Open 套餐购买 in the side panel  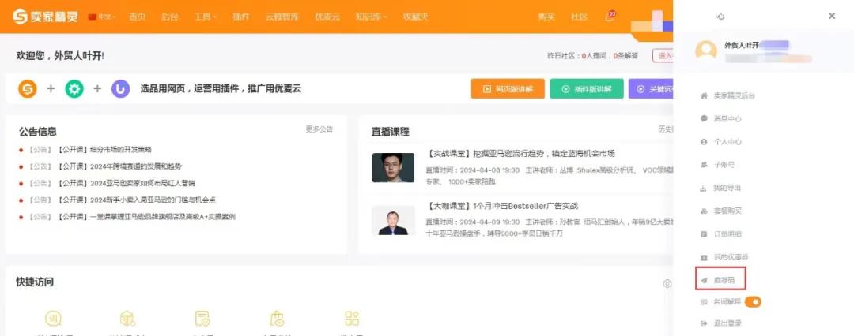point(727,211)
